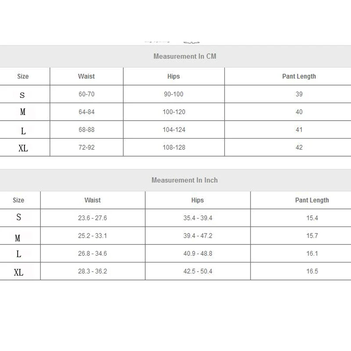Image resolution: width=351 pixels, height=351 pixels.
Task: Select the M size label in the CM table
Action: pyautogui.click(x=23, y=112)
